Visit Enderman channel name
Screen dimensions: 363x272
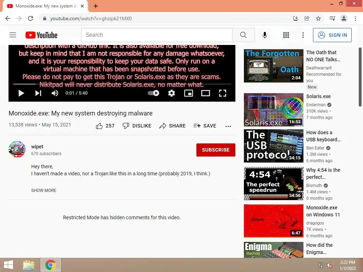coord(316,105)
